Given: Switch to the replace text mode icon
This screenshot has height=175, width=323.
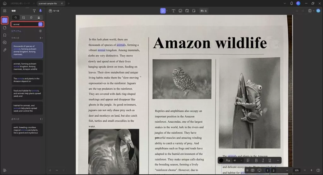Looking at the screenshot, I should click(x=23, y=18).
